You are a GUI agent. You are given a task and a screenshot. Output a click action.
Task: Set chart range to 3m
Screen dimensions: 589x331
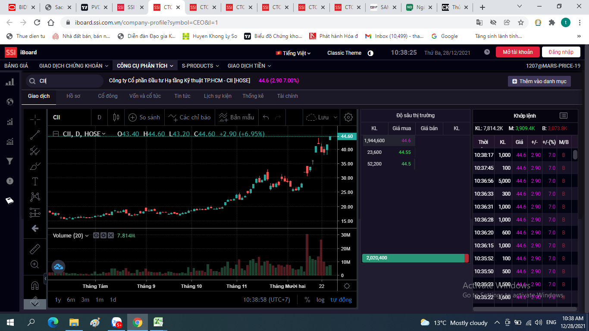tap(85, 300)
